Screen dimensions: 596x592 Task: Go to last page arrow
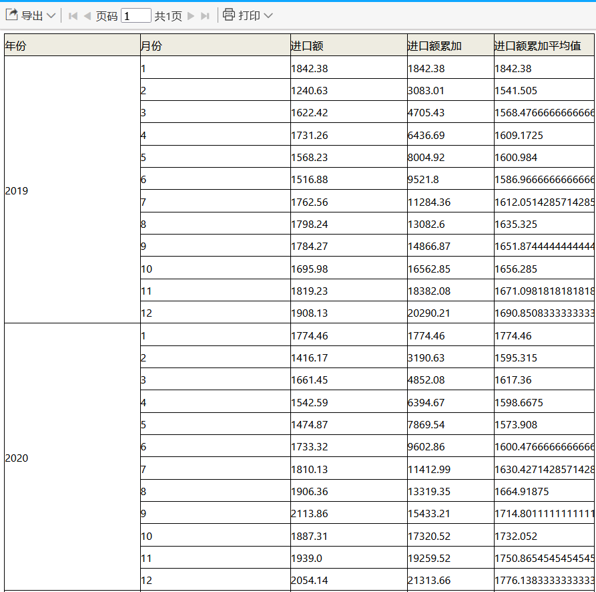click(x=206, y=16)
